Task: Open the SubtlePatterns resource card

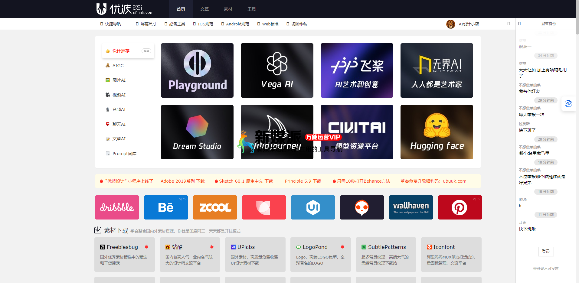Action: [386, 255]
